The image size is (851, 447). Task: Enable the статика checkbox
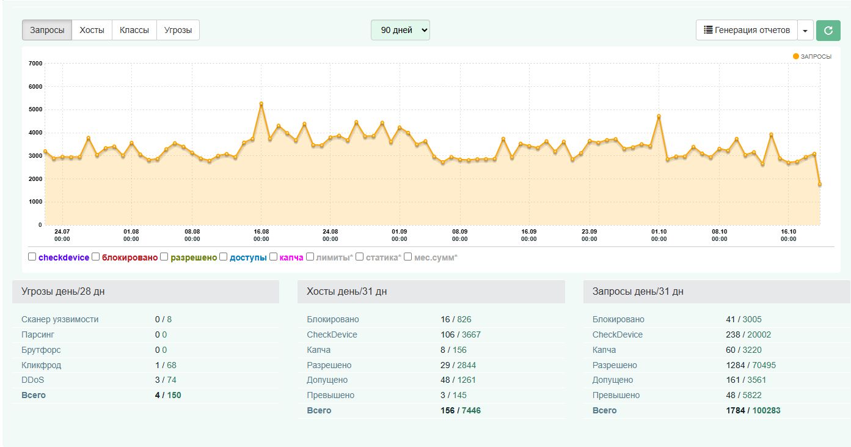360,257
